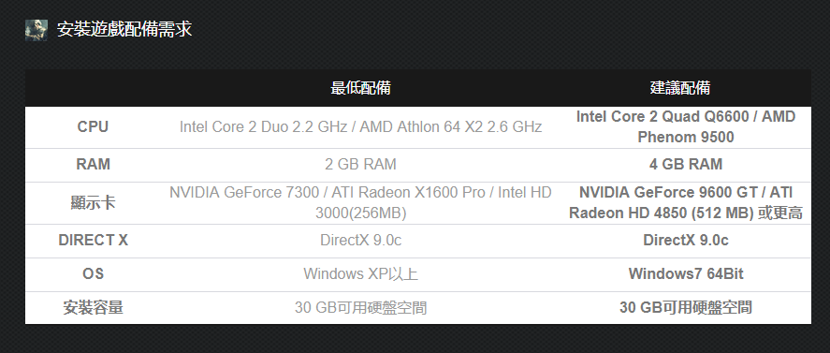
Task: Click minimum CPU Intel Core 2 Duo cell
Action: coord(360,127)
